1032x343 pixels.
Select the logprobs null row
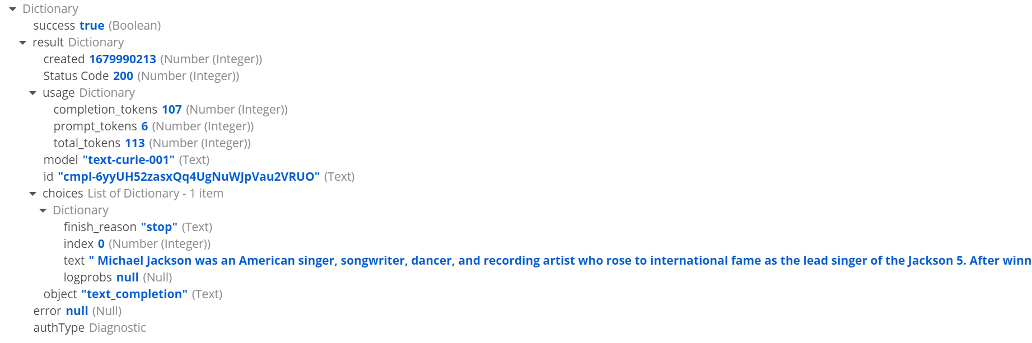118,278
